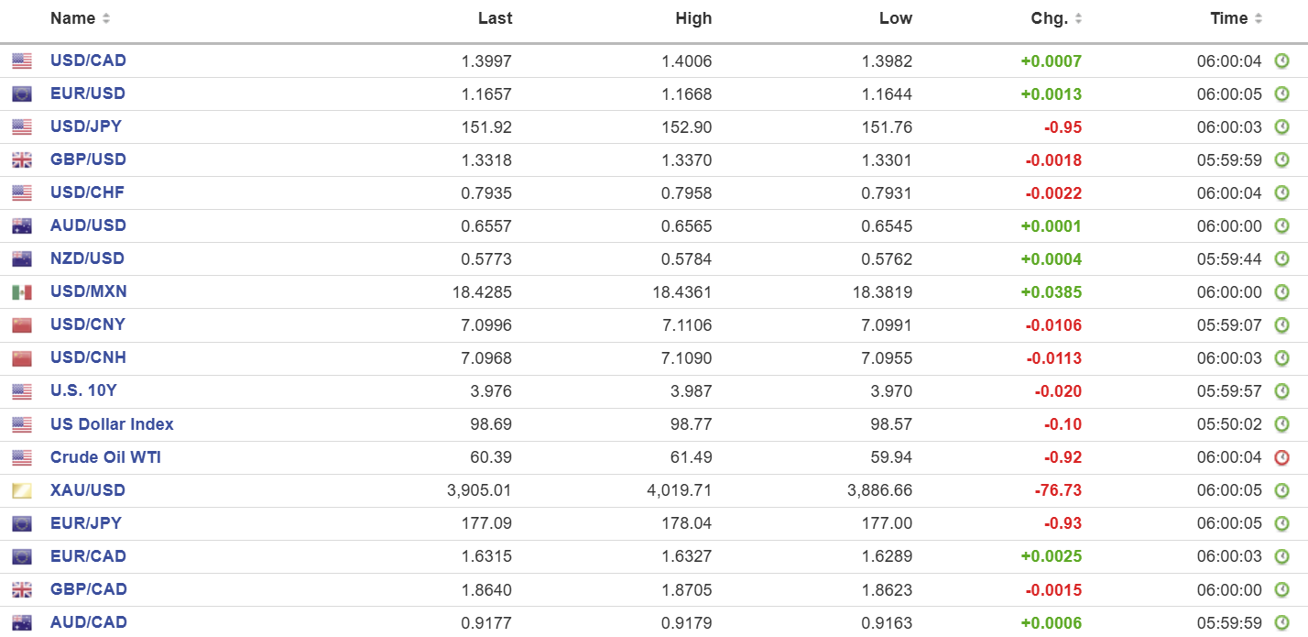Open the EUR/JPY pair link

85,523
